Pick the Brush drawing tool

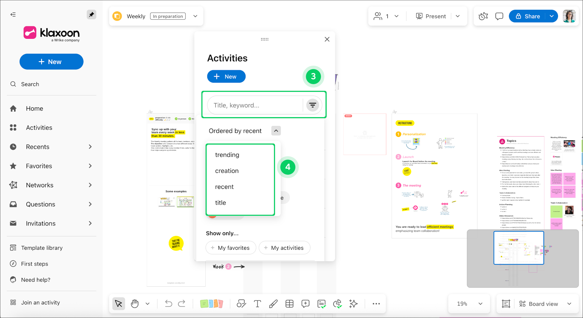[273, 303]
